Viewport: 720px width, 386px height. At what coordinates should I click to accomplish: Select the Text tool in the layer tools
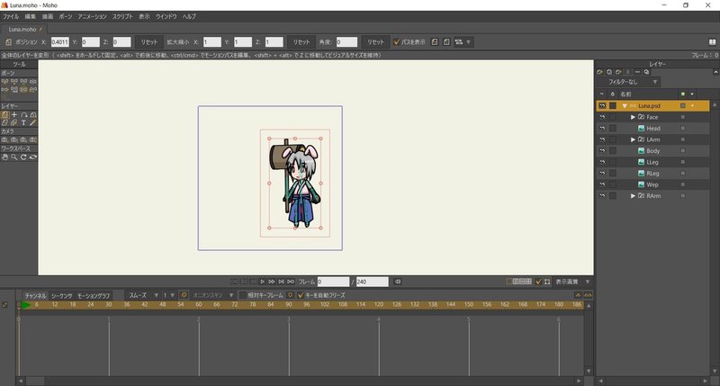(23, 123)
